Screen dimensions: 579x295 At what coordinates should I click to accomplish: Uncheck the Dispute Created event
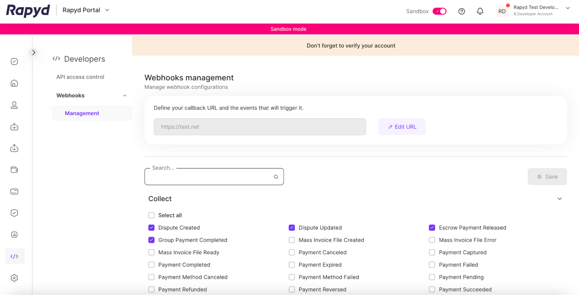pyautogui.click(x=151, y=227)
